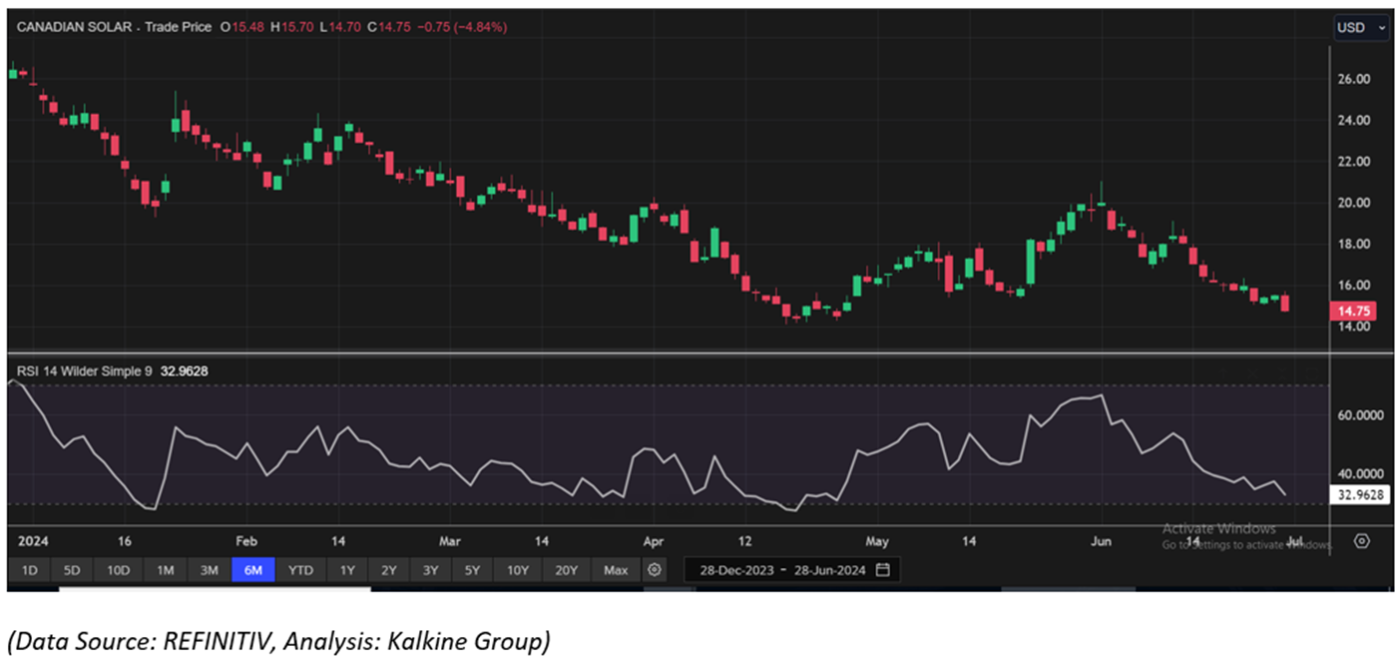Click the 20.00 price axis label
The height and width of the screenshot is (658, 1400).
click(x=1356, y=203)
